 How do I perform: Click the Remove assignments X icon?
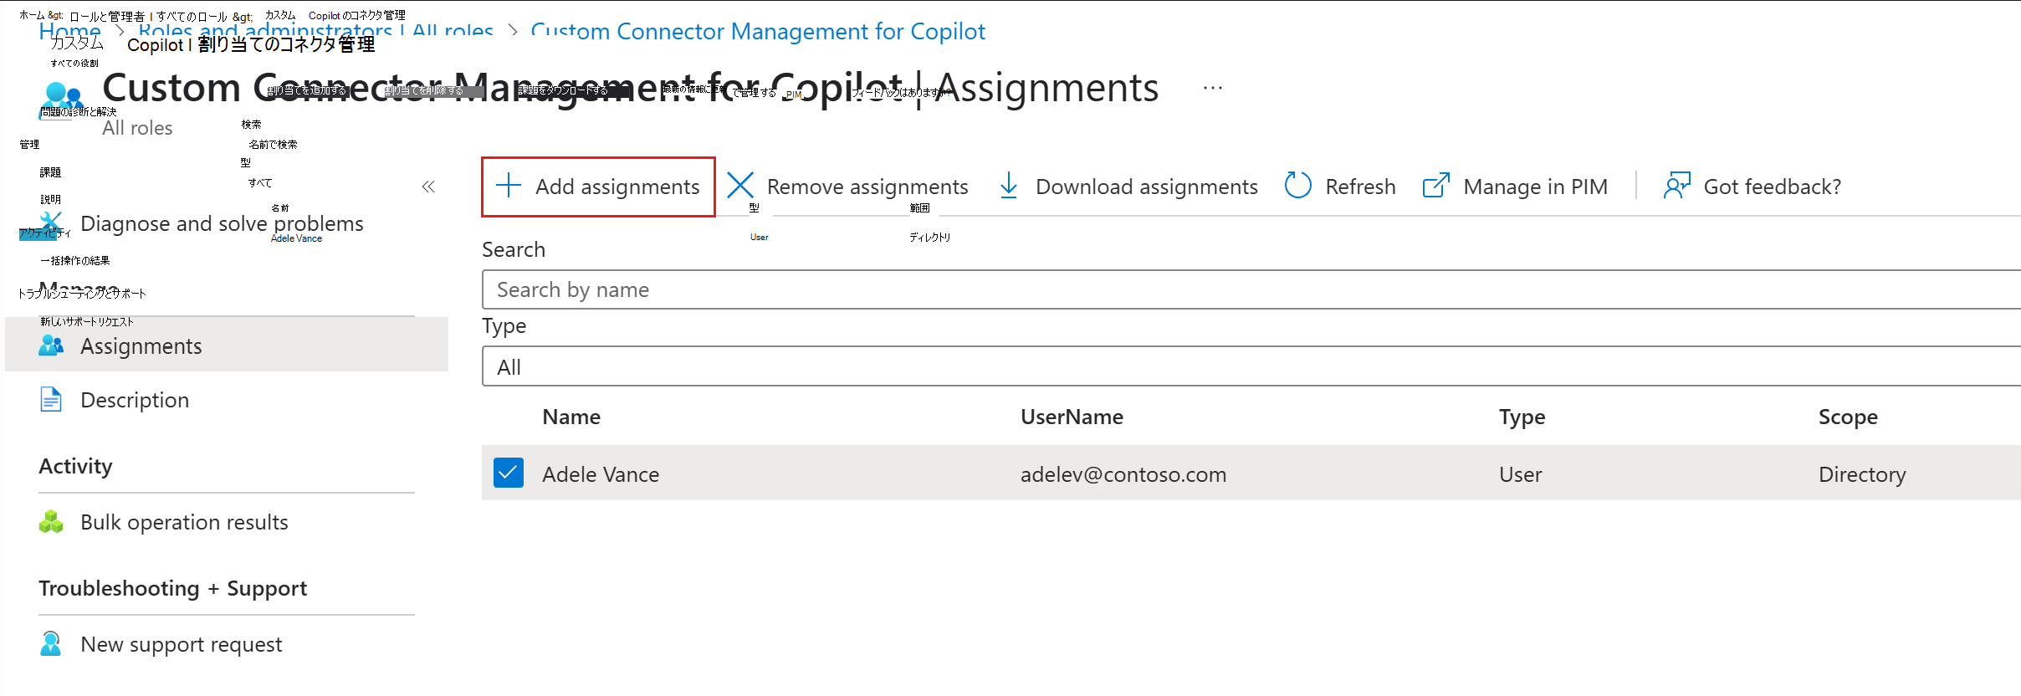[x=740, y=186]
